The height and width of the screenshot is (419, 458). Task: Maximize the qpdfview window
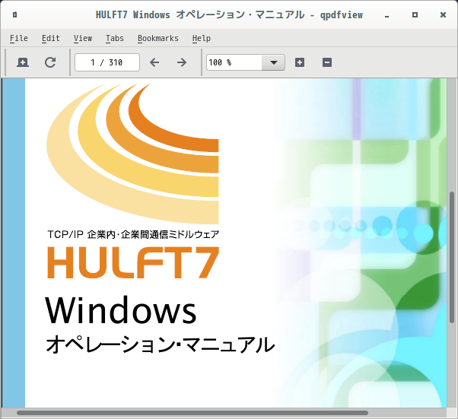tap(415, 14)
